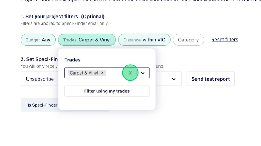Click the Set your project filters heading
The image size is (261, 146).
[63, 16]
